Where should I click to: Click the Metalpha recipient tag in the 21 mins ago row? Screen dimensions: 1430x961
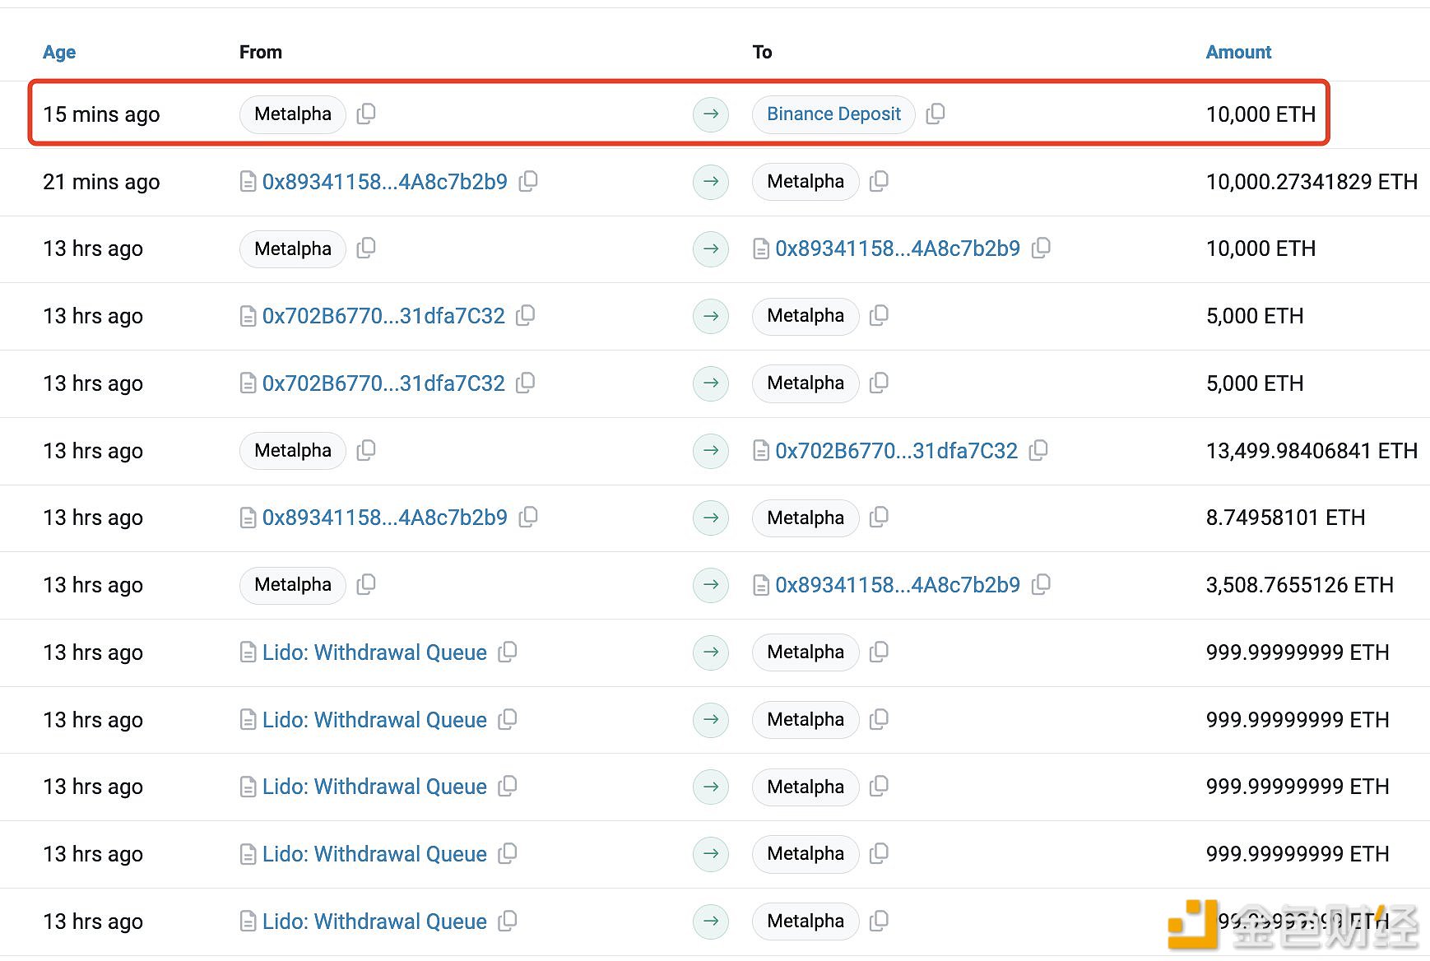coord(806,181)
